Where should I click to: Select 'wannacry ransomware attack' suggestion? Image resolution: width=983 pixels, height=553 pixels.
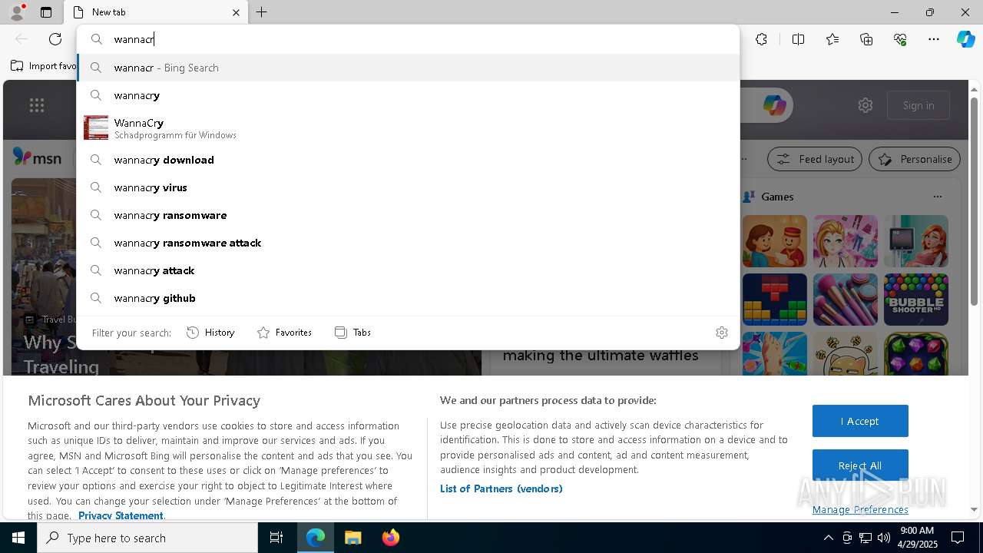click(x=408, y=243)
